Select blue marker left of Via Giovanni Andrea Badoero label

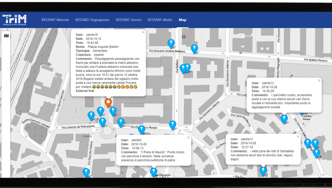coord(171,44)
